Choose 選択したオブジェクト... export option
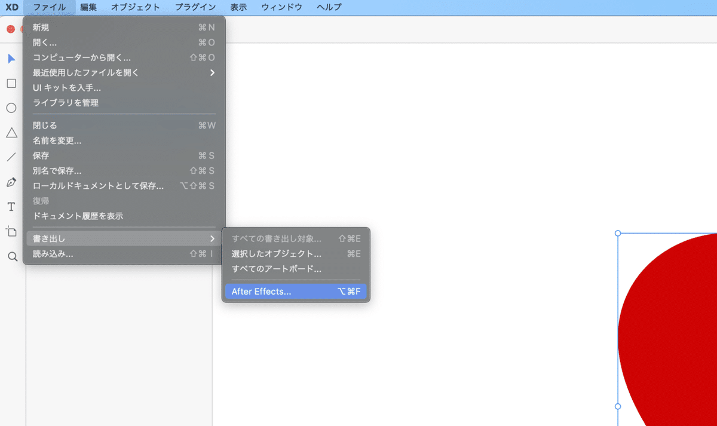The height and width of the screenshot is (426, 717). 296,254
